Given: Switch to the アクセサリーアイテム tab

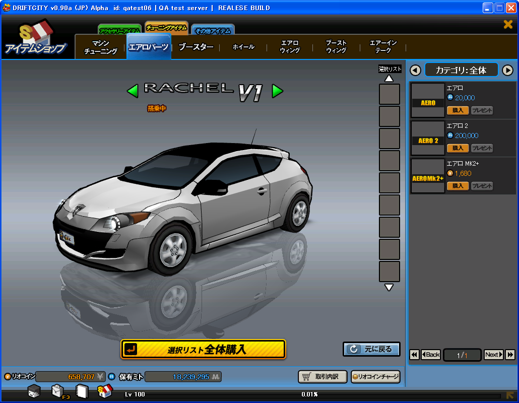Looking at the screenshot, I should (120, 30).
